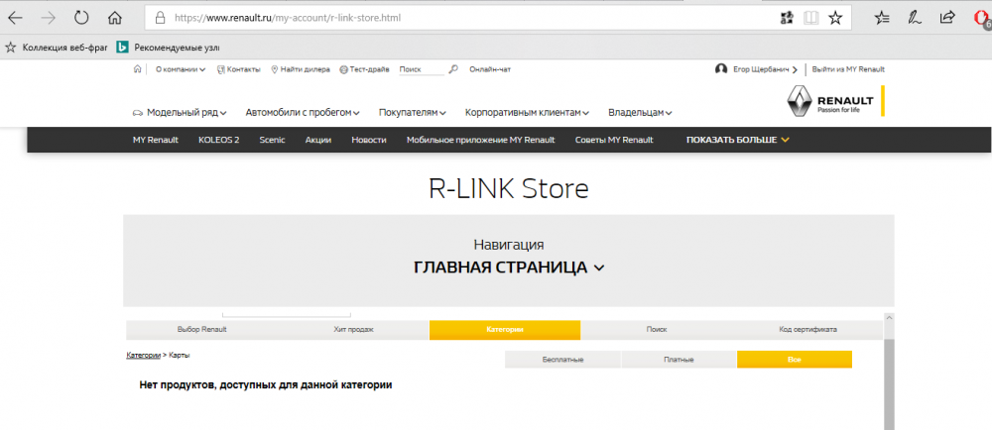Viewport: 992px width, 430px height.
Task: Open Егор Щербанич account profile
Action: (765, 69)
